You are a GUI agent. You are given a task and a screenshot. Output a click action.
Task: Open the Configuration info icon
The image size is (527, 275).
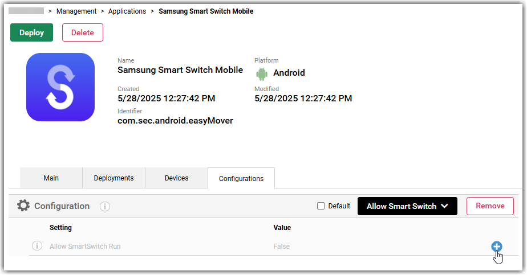click(105, 206)
